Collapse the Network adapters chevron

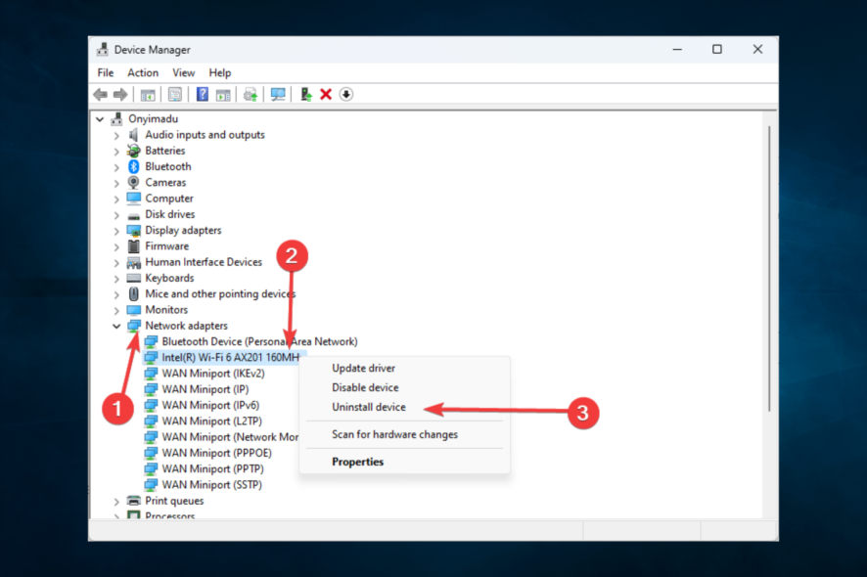point(116,326)
